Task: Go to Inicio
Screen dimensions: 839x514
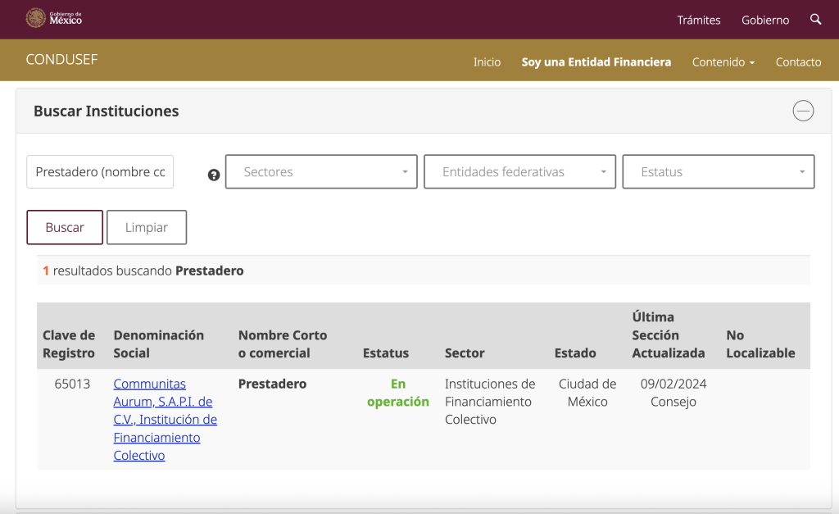Action: point(487,62)
